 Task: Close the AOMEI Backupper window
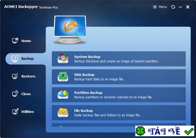pos(188,7)
